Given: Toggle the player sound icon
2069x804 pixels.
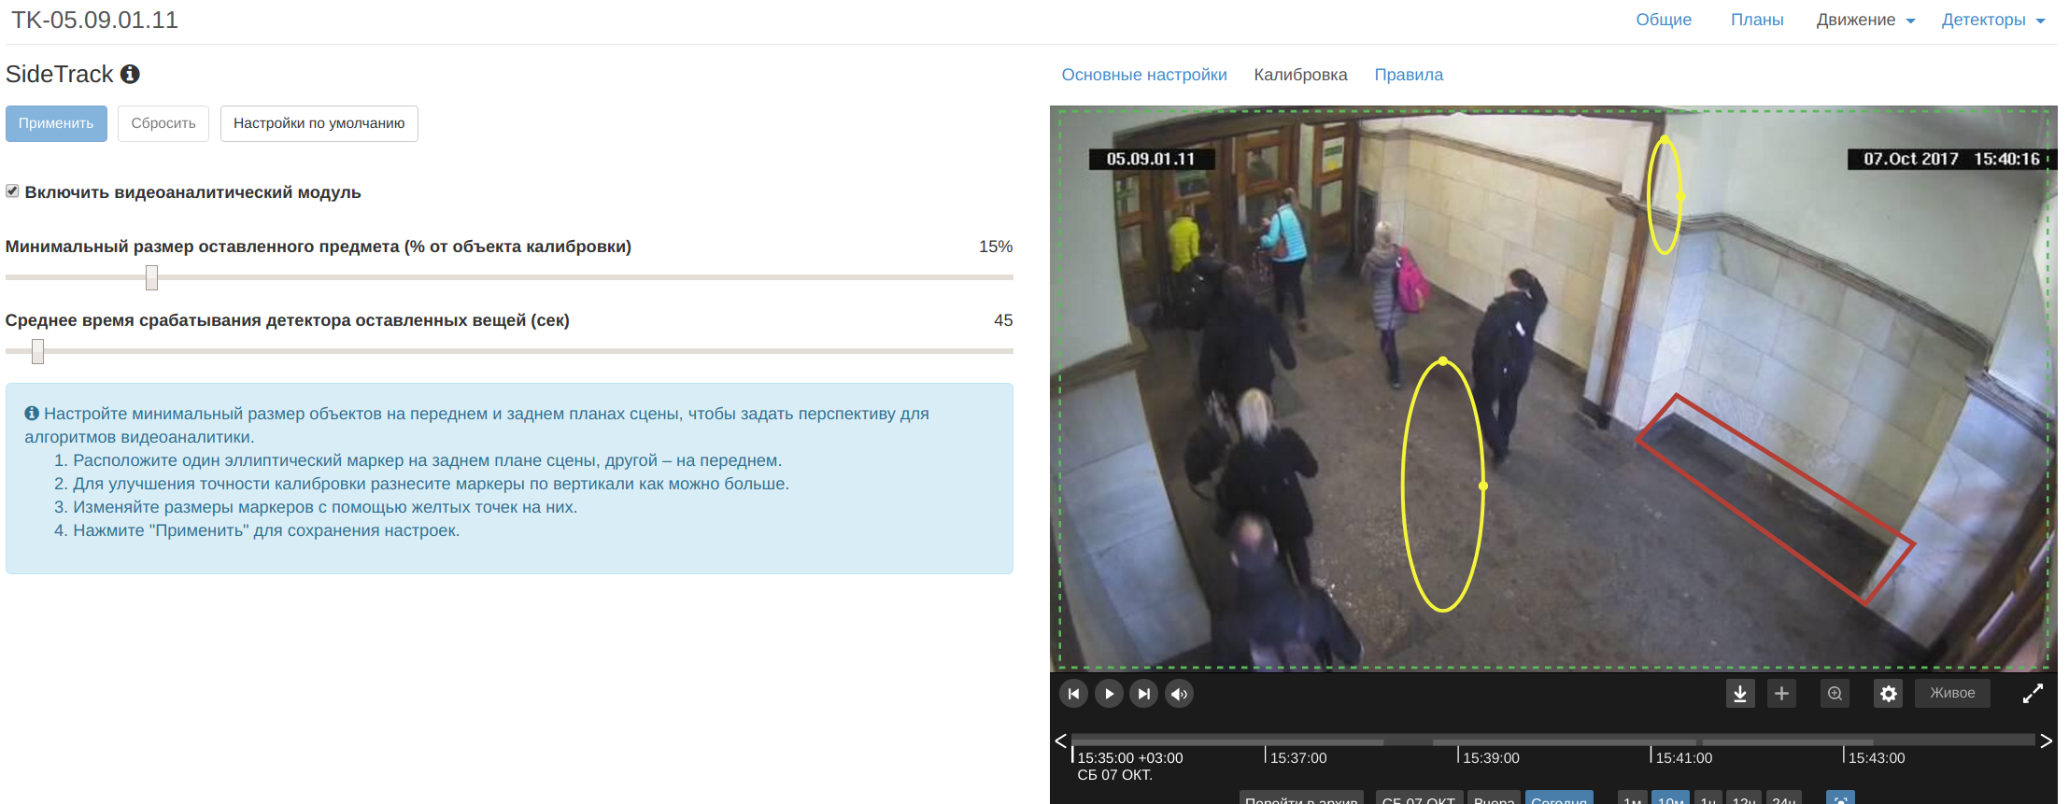Looking at the screenshot, I should (x=1179, y=694).
